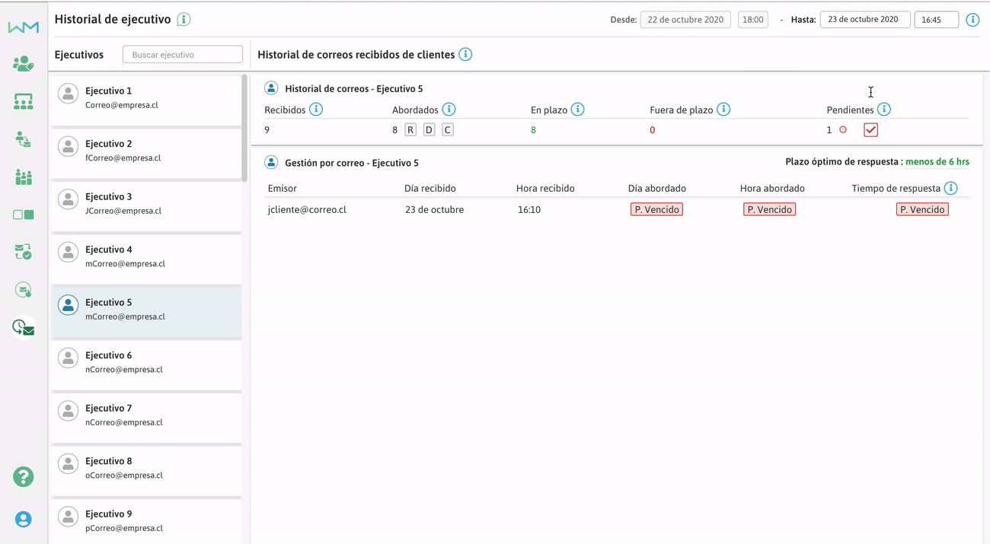Screen dimensions: 990x544
Task: Click P. Vencido badge under Día abordado
Action: [x=656, y=209]
